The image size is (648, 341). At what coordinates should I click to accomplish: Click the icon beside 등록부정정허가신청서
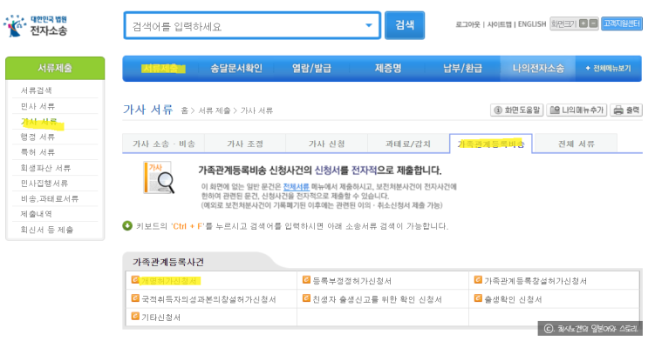click(306, 280)
